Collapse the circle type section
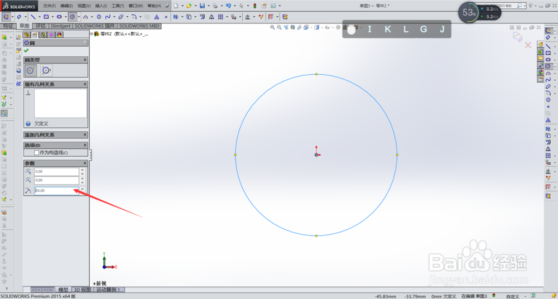Viewport: 558px width, 299px height. (85, 60)
